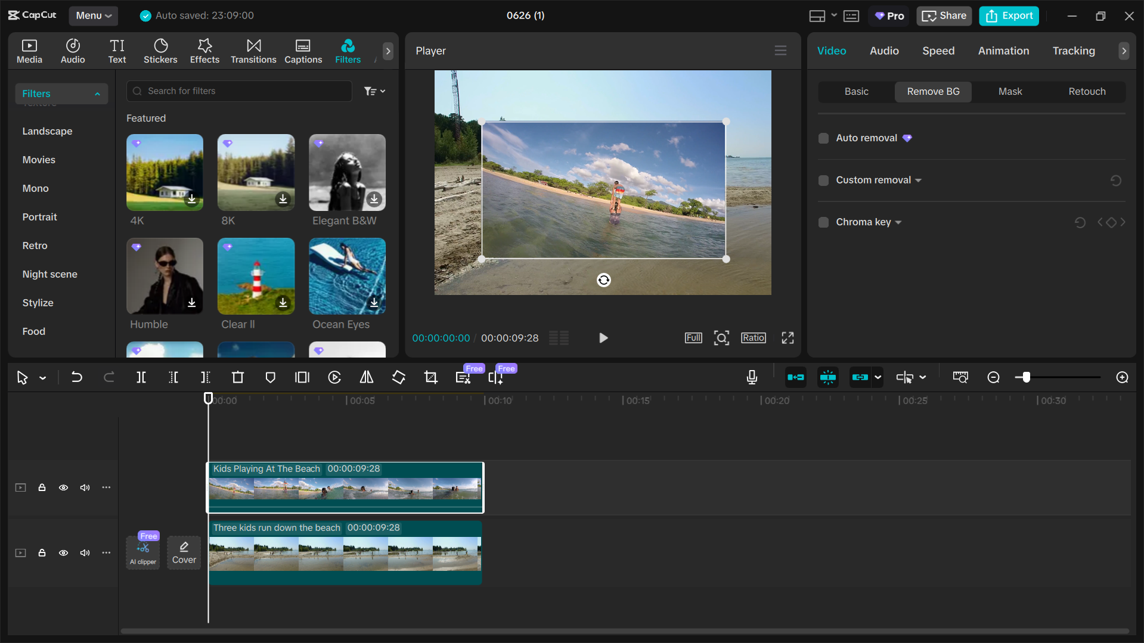Open the filter sort dropdown beside the search bar
This screenshot has height=643, width=1144.
point(374,91)
